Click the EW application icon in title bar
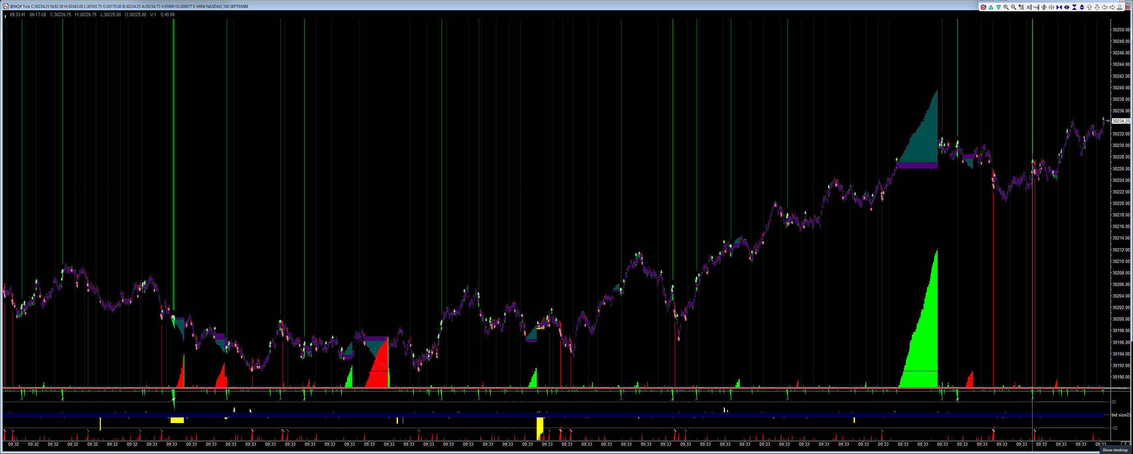The width and height of the screenshot is (1133, 454). 5,6
